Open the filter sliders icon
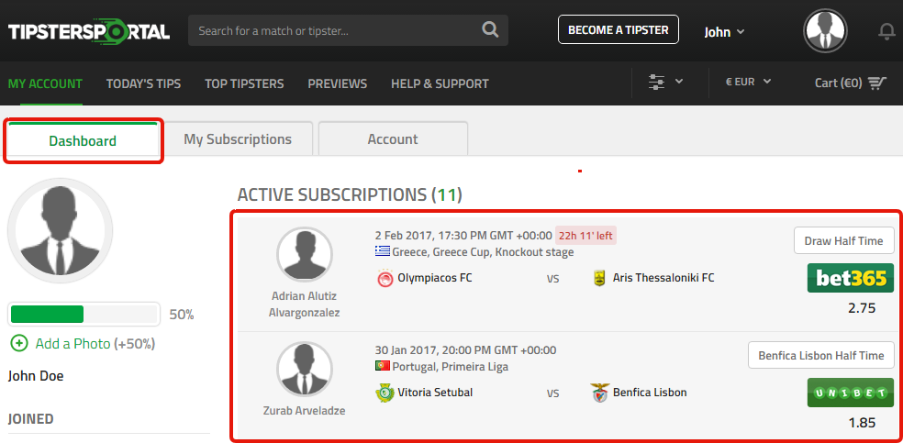This screenshot has width=903, height=443. [x=656, y=83]
